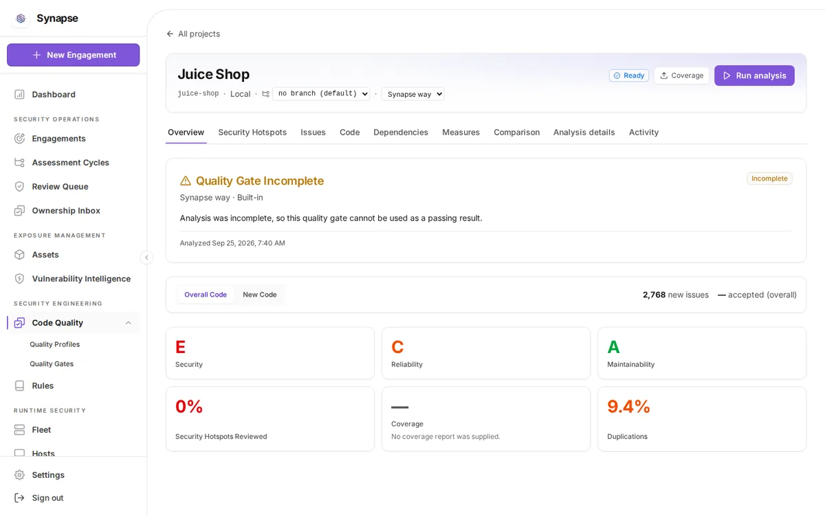Open the Security rating E card
The width and height of the screenshot is (825, 515).
pos(270,353)
